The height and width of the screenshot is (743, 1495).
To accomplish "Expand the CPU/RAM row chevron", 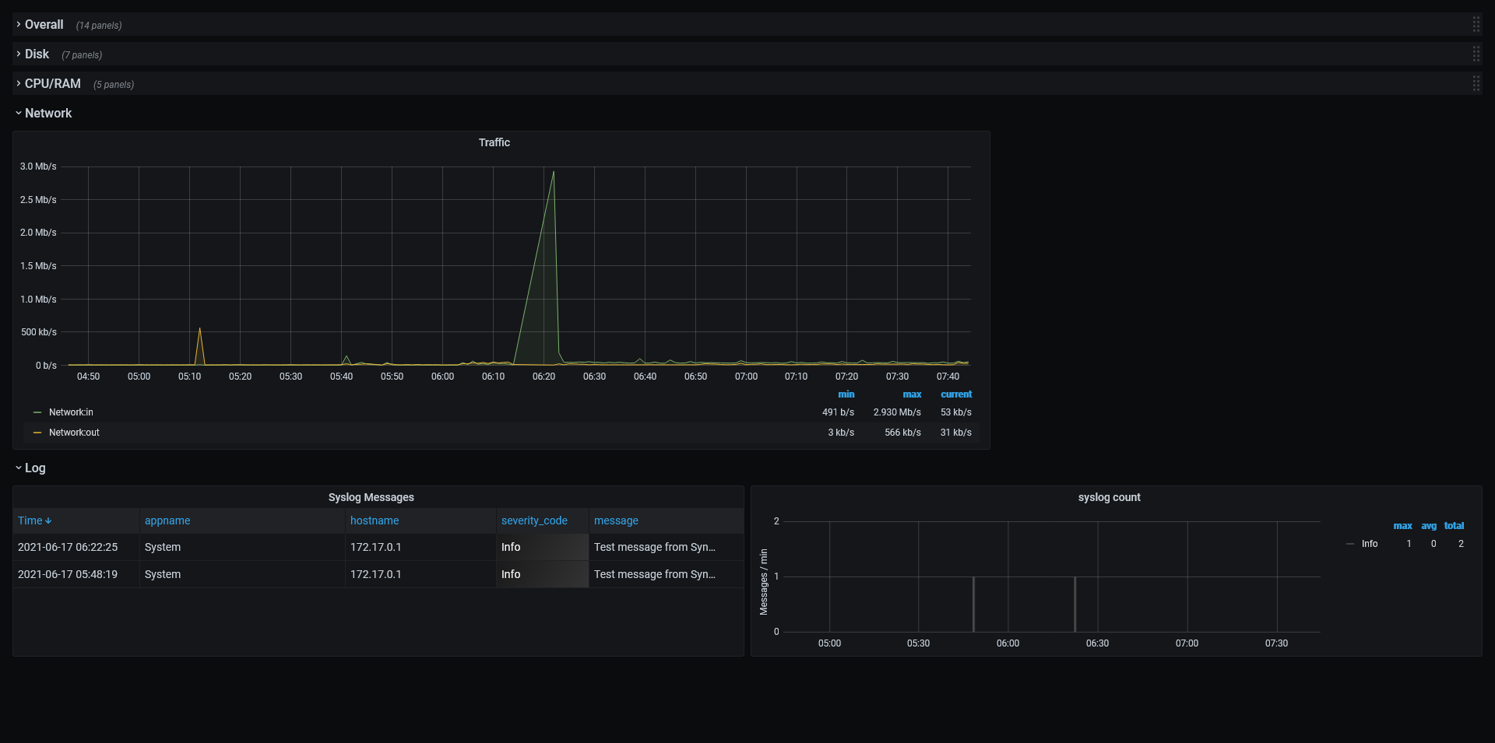I will click(x=19, y=83).
